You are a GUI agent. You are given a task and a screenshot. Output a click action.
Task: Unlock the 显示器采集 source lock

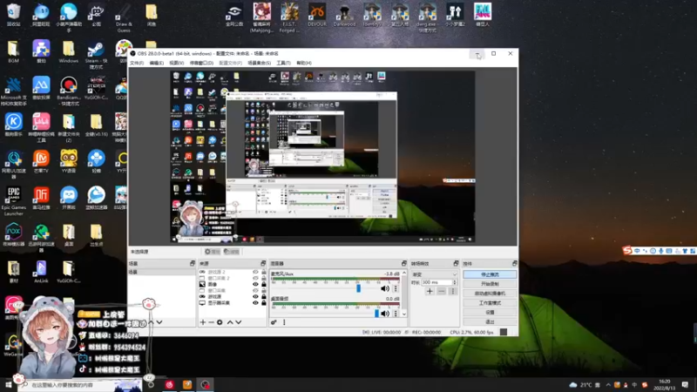coord(264,303)
